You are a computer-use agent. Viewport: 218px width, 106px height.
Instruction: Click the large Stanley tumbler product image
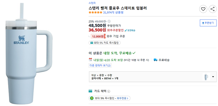[x=29, y=53]
